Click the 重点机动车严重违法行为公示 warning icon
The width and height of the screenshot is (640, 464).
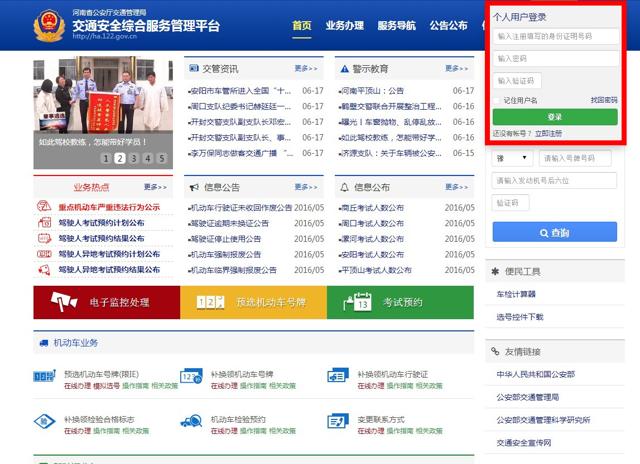[x=43, y=206]
